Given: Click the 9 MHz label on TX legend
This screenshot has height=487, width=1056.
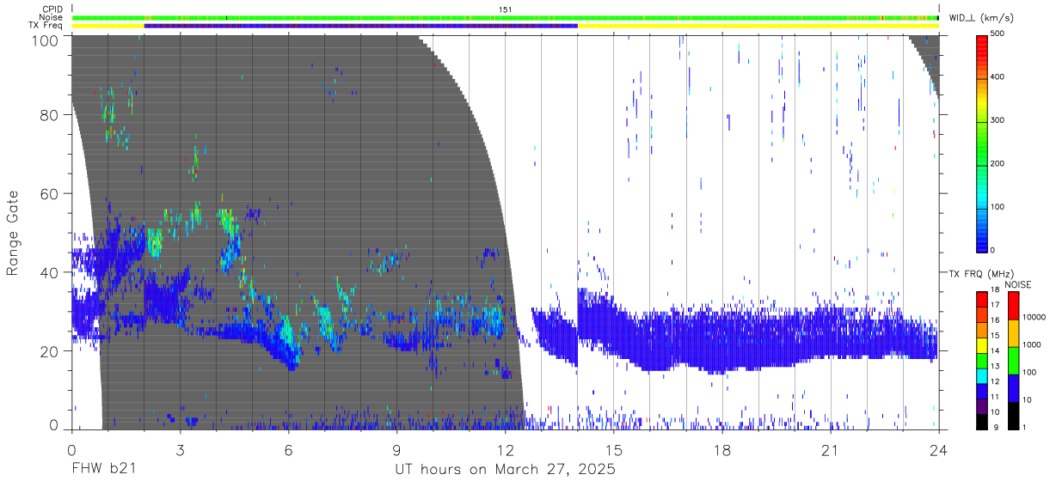Looking at the screenshot, I should tap(997, 428).
